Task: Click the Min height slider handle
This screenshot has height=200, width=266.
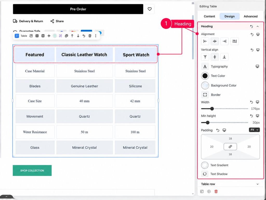Action: pos(208,123)
